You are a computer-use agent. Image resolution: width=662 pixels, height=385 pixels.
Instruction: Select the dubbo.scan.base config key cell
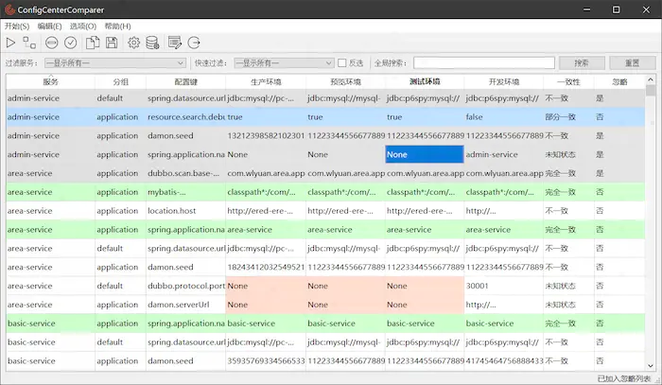[185, 173]
